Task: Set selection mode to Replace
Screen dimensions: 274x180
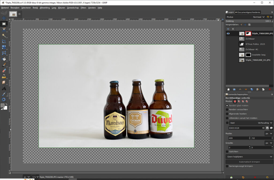Action: [235, 101]
